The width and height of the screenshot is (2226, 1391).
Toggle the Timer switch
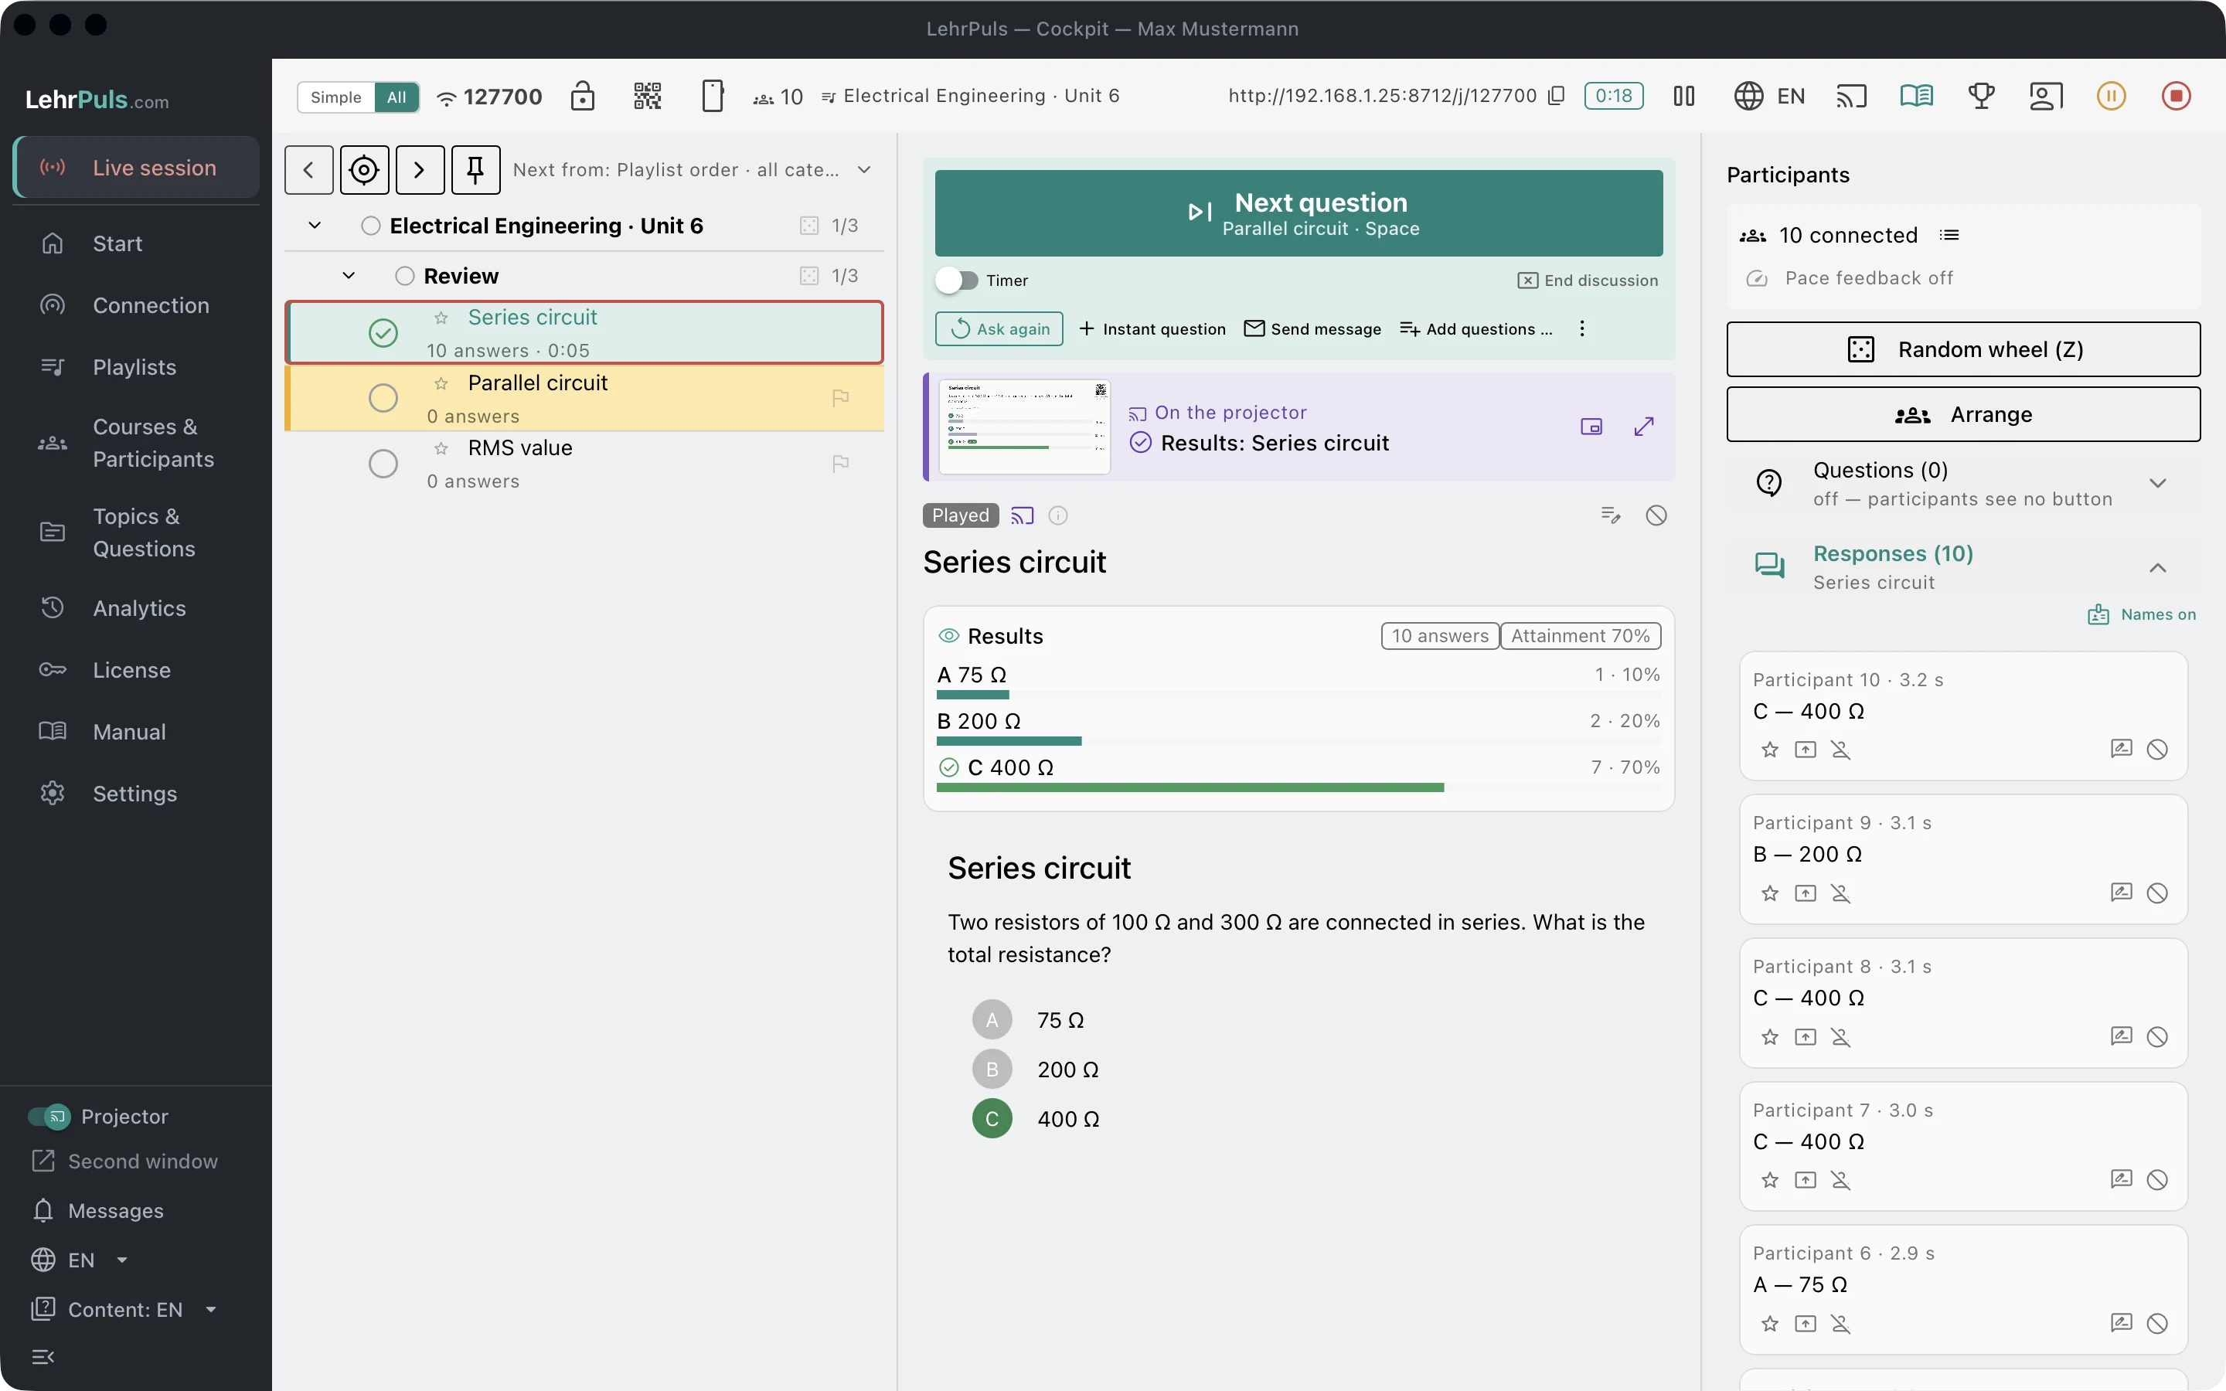(x=957, y=280)
